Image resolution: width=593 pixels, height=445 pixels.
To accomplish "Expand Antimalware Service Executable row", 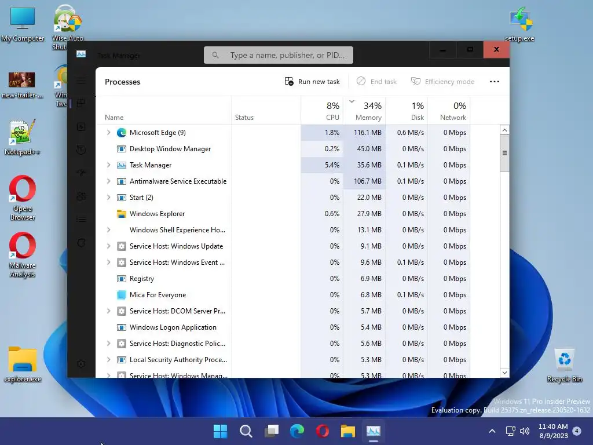I will (x=108, y=181).
